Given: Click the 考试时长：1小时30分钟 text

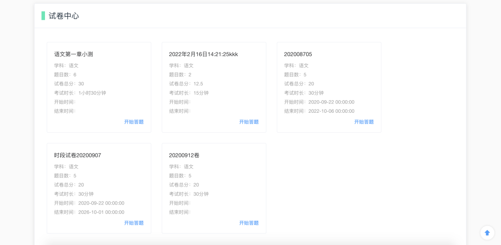Looking at the screenshot, I should [x=80, y=93].
